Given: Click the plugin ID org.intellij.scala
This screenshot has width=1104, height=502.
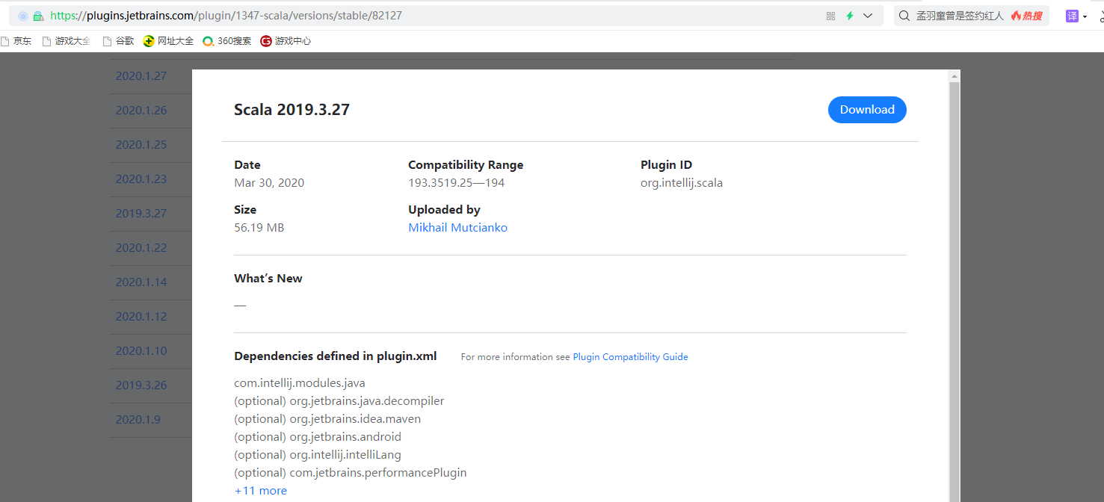Looking at the screenshot, I should 682,183.
